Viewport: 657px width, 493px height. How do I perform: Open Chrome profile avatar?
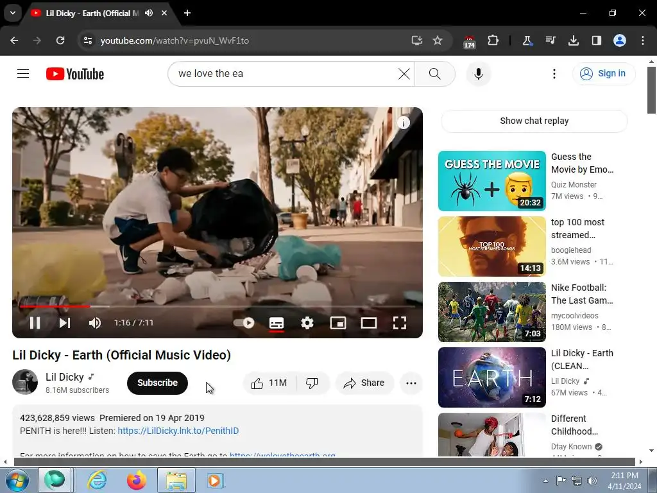click(x=620, y=40)
